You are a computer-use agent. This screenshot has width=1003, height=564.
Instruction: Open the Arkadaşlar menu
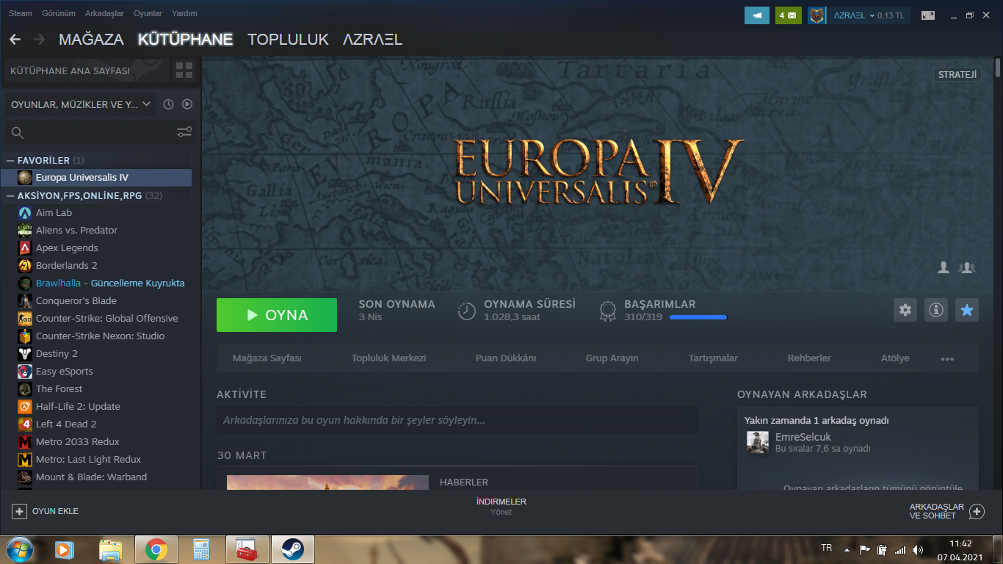point(104,13)
